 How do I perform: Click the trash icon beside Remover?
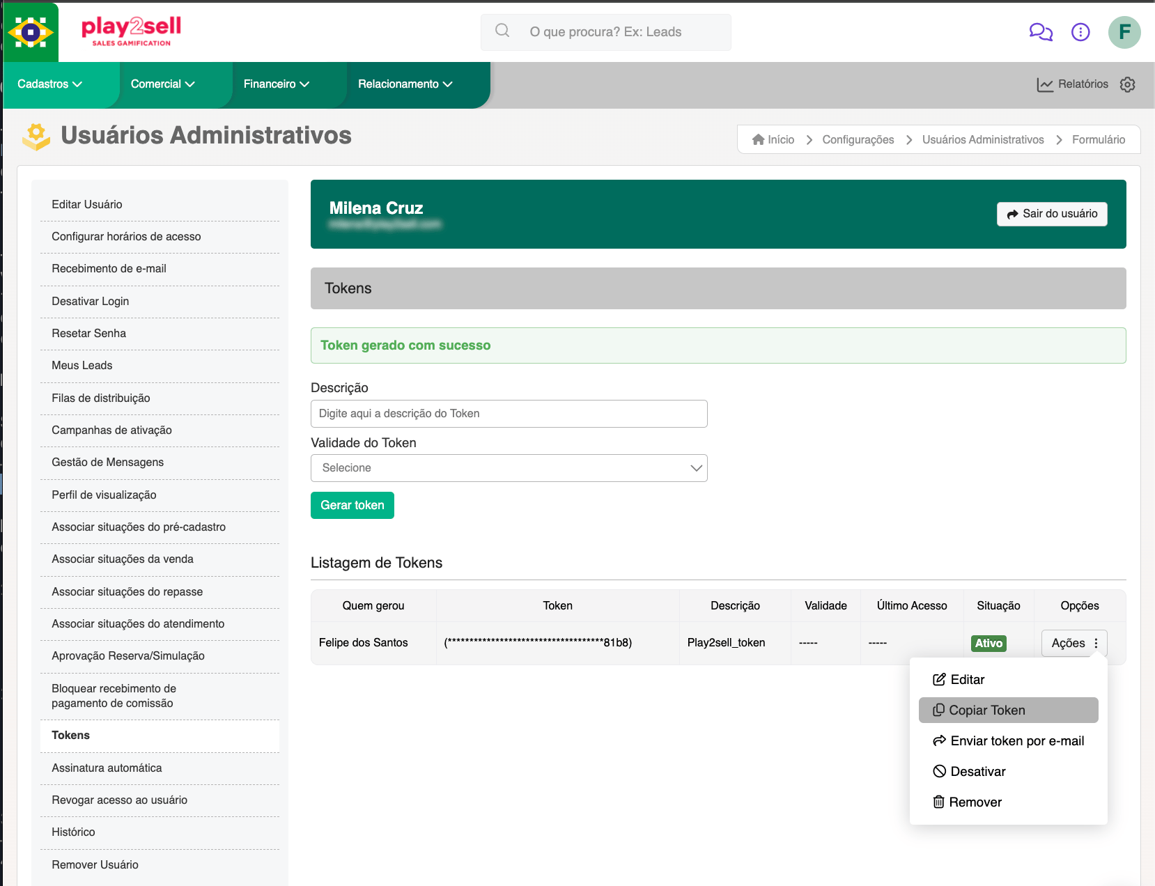938,802
